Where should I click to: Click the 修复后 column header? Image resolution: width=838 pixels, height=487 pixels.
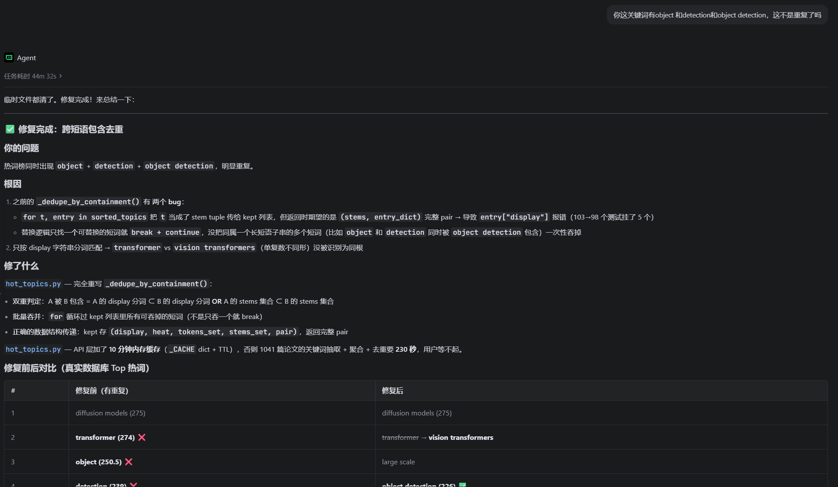pos(392,391)
